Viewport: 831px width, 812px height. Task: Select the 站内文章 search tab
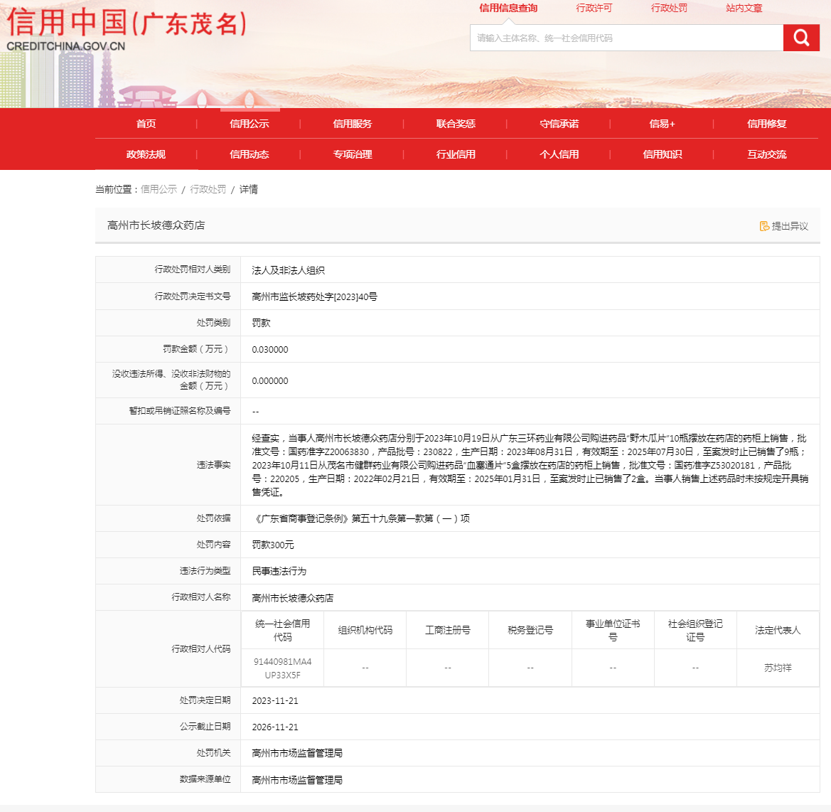coord(744,9)
